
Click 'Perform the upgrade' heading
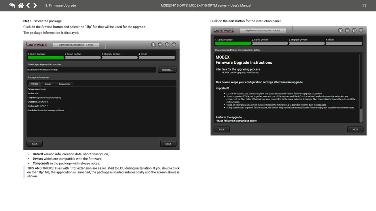pos(228,117)
